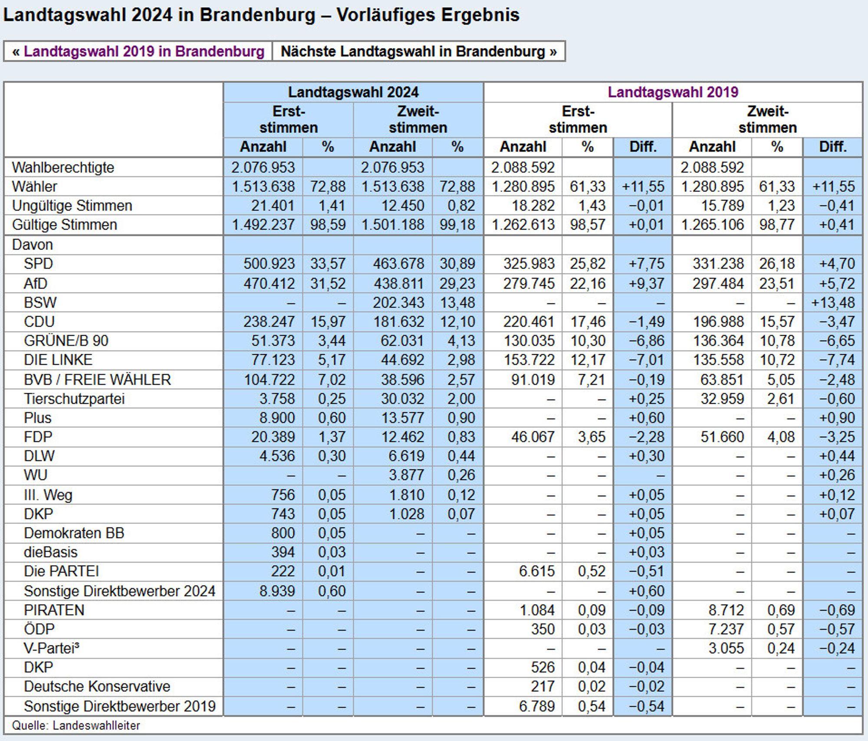Click the PIRATEN row label

(54, 610)
